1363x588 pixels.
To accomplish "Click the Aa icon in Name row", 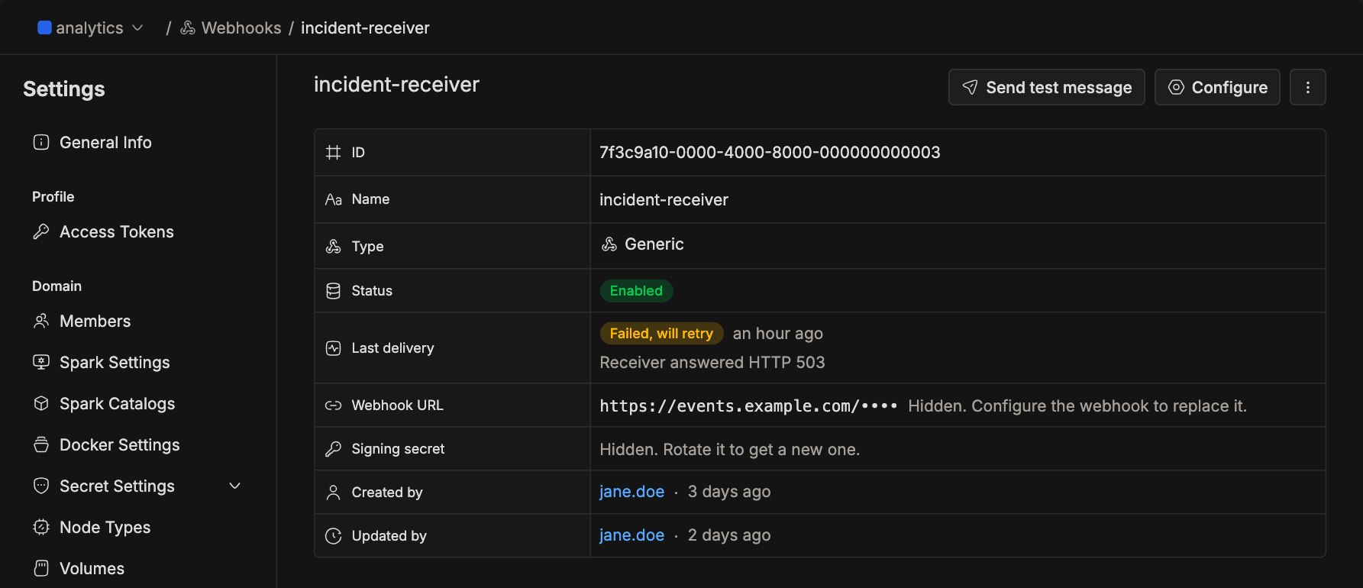I will pyautogui.click(x=333, y=199).
